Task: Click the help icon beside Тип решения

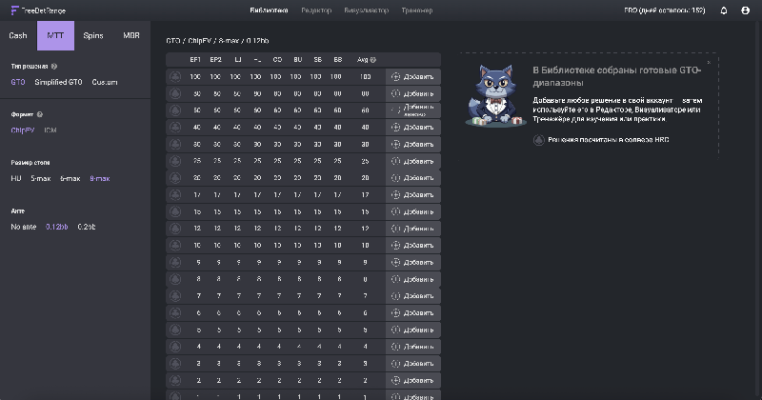Action: (x=54, y=67)
